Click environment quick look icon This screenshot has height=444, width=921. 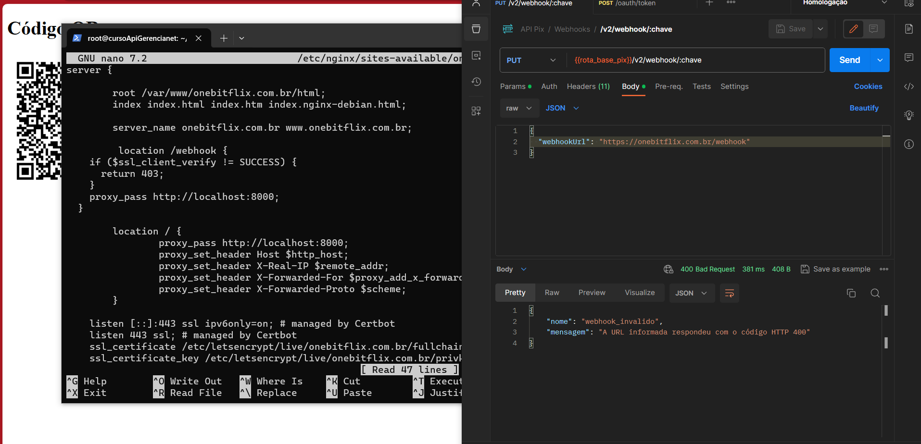click(908, 3)
